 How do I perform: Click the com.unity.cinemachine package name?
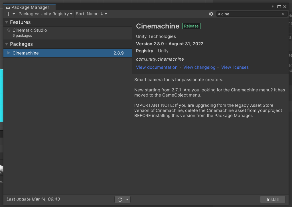tap(160, 59)
